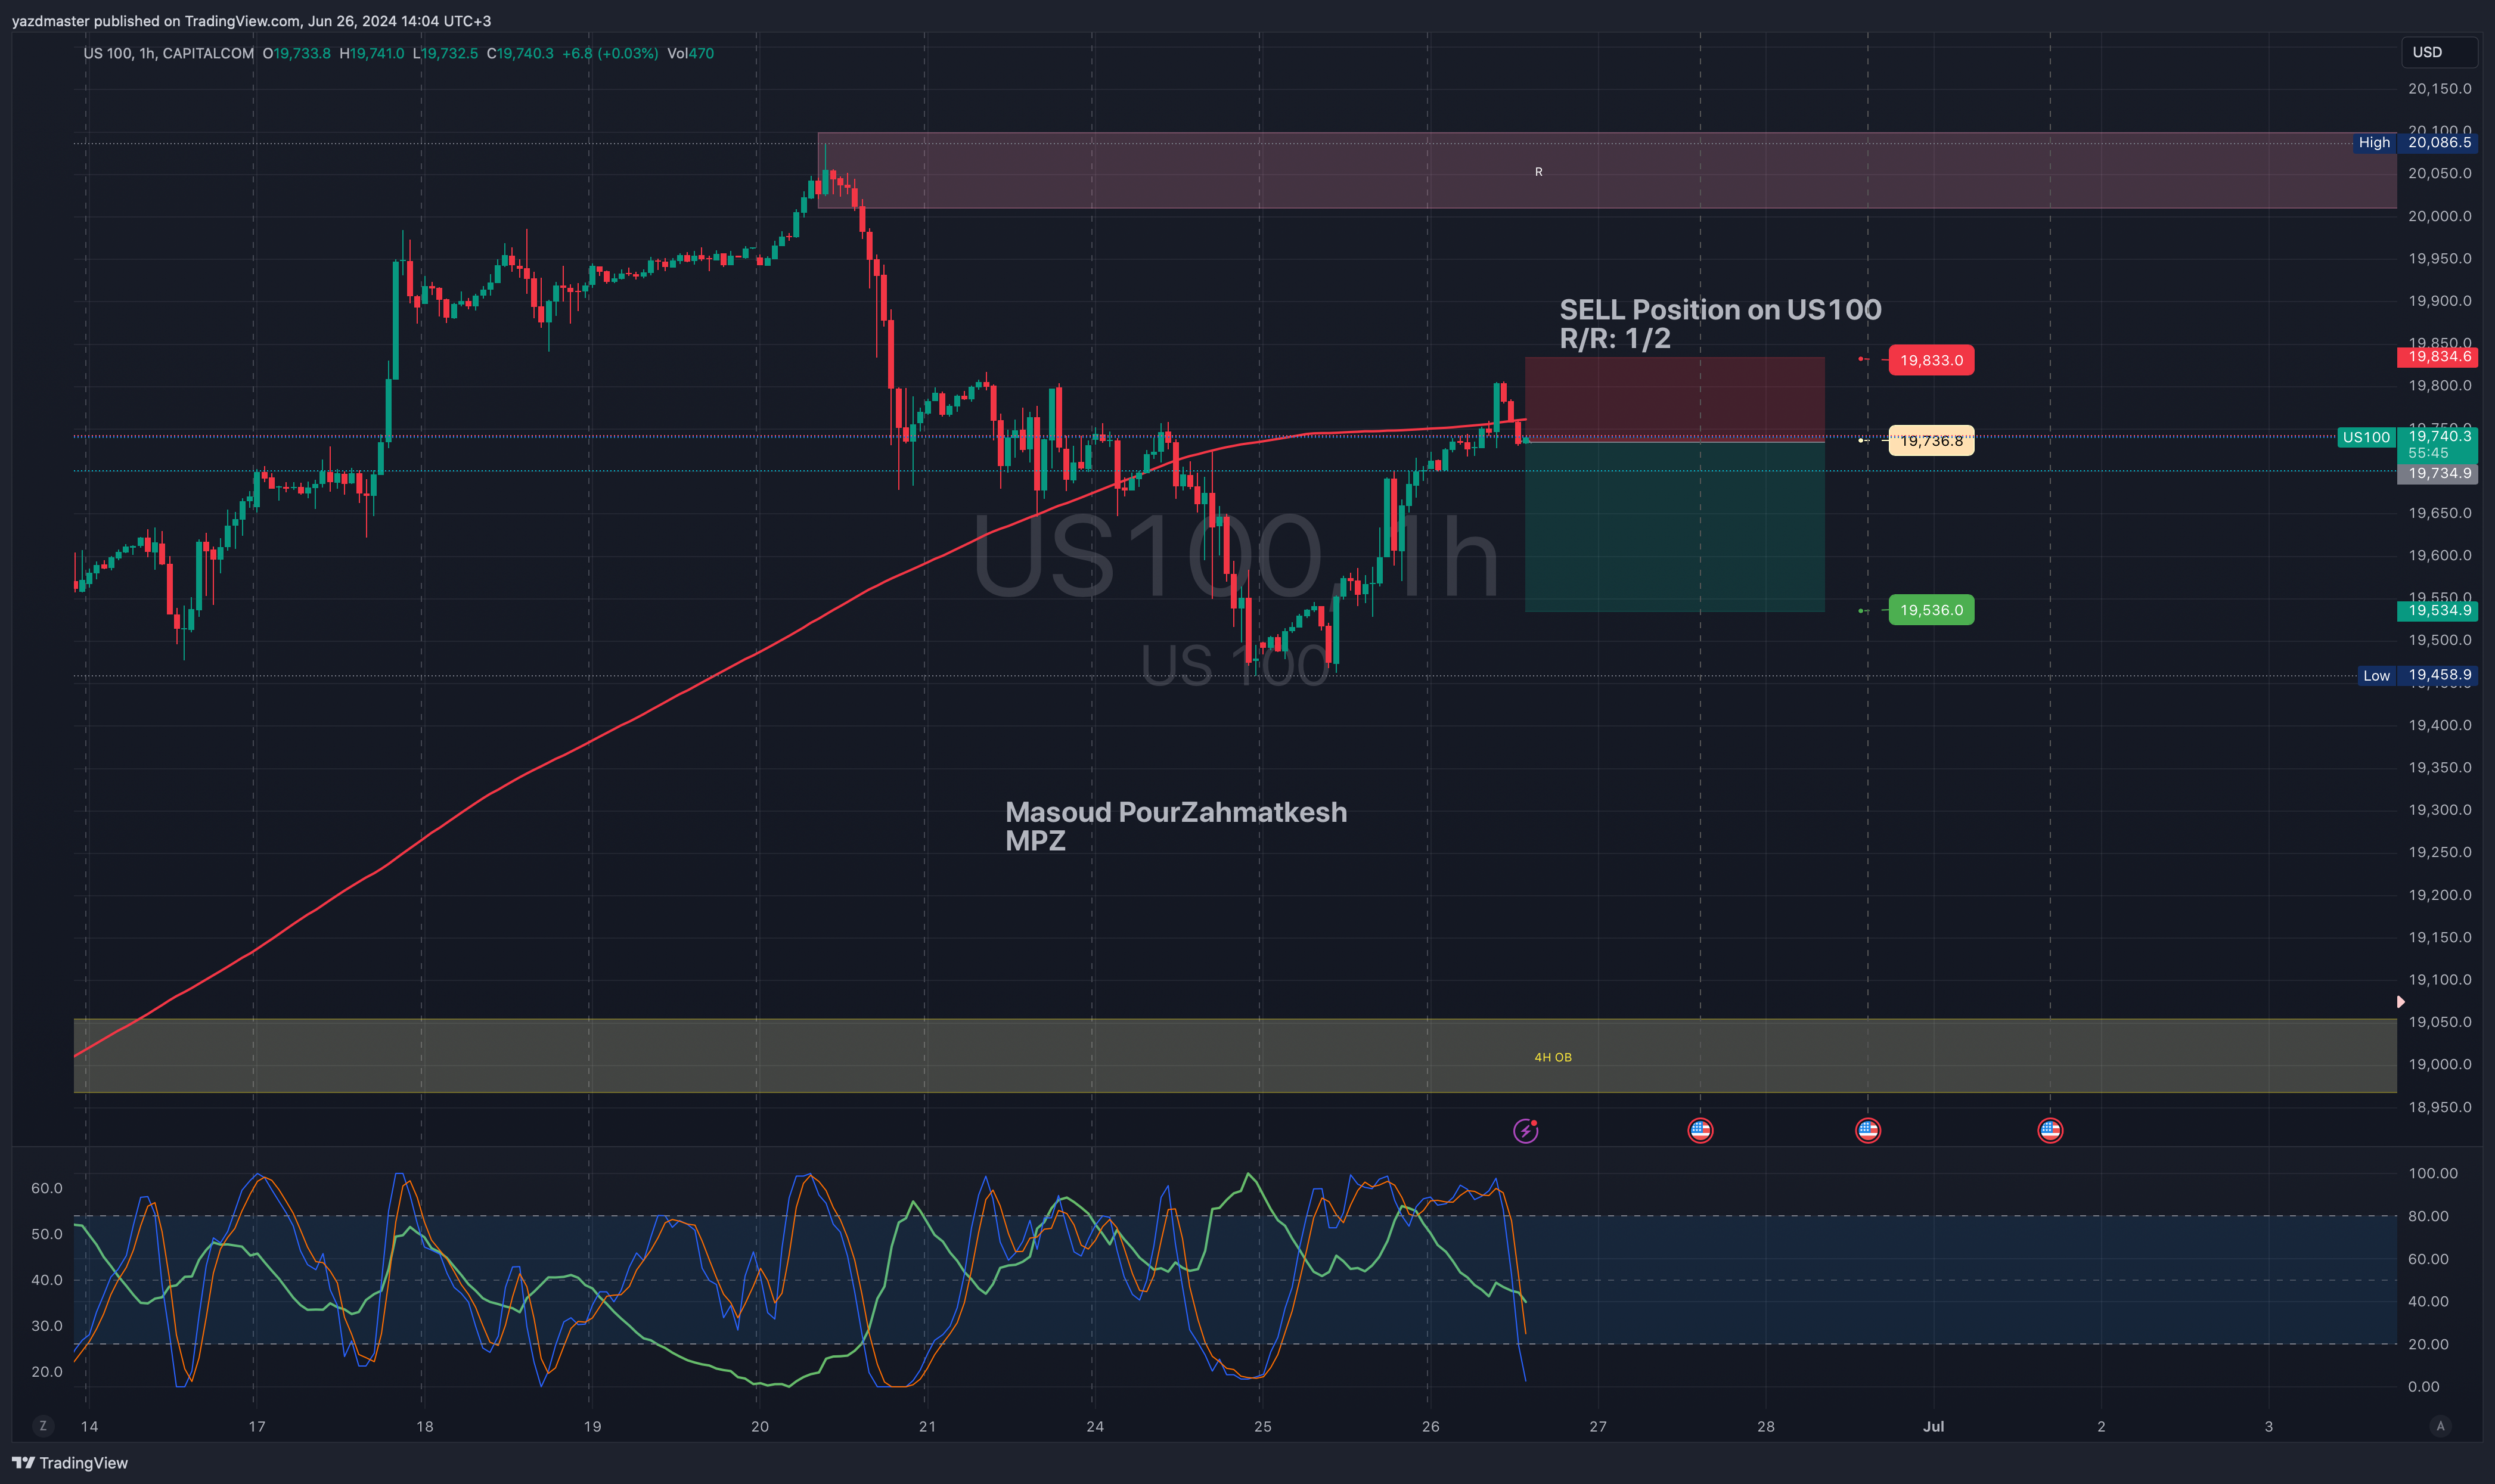Click the entry price label 19,736.8
This screenshot has width=2495, height=1484.
pyautogui.click(x=1931, y=440)
